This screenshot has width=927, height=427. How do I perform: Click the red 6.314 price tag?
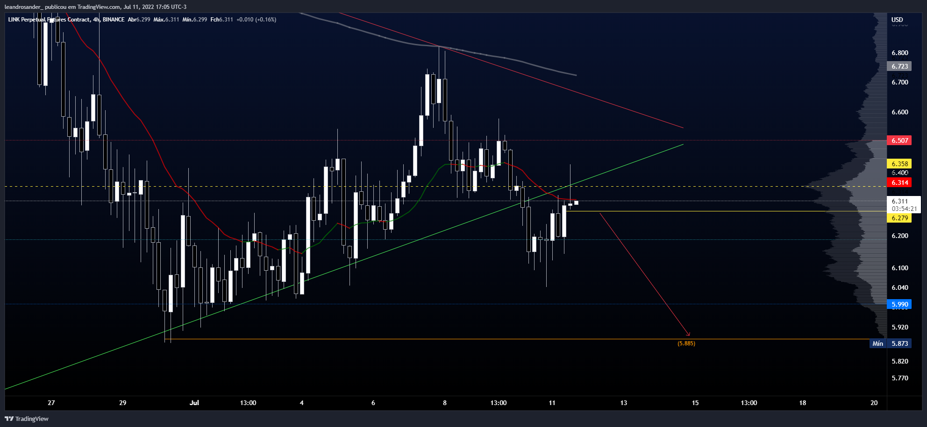coord(899,182)
